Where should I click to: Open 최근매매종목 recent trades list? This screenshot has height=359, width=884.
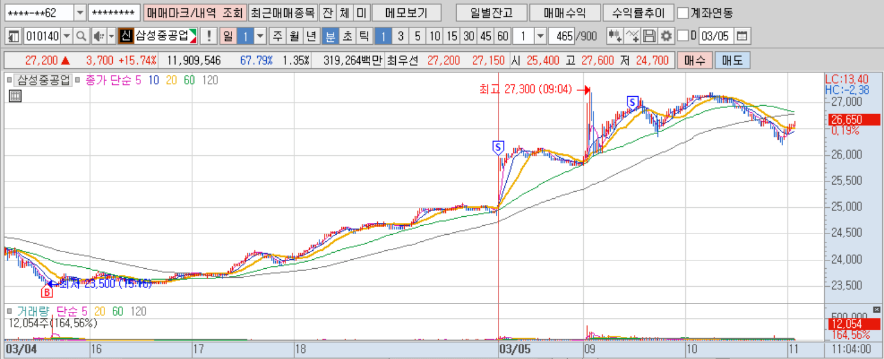[282, 13]
